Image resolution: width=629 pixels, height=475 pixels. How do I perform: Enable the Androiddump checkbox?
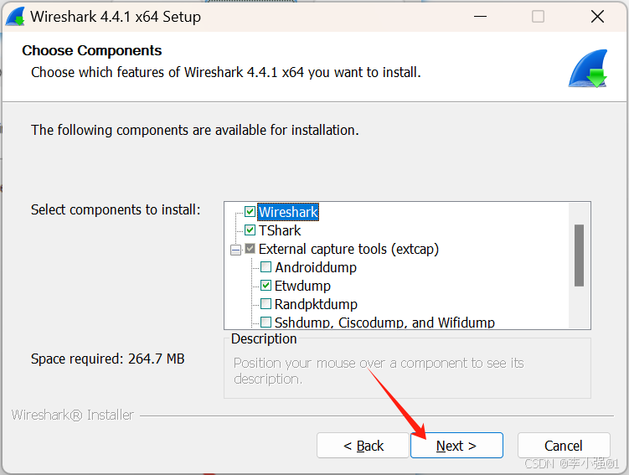(266, 266)
